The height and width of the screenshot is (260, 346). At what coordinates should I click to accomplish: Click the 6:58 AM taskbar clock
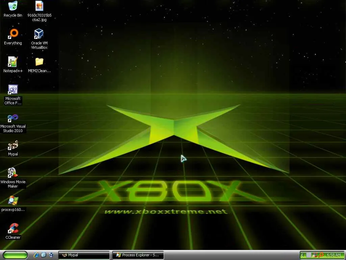[333, 255]
